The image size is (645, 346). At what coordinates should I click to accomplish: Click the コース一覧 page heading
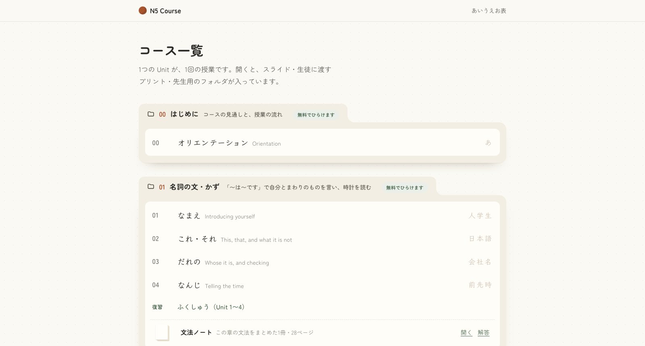click(171, 51)
